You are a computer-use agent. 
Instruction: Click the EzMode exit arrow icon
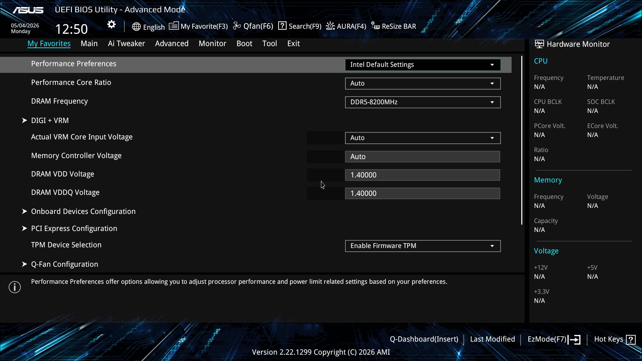click(574, 340)
